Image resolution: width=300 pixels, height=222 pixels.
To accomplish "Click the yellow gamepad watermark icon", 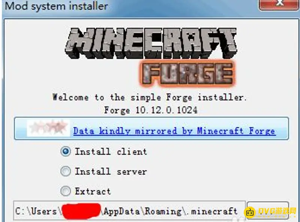I will [x=250, y=212].
